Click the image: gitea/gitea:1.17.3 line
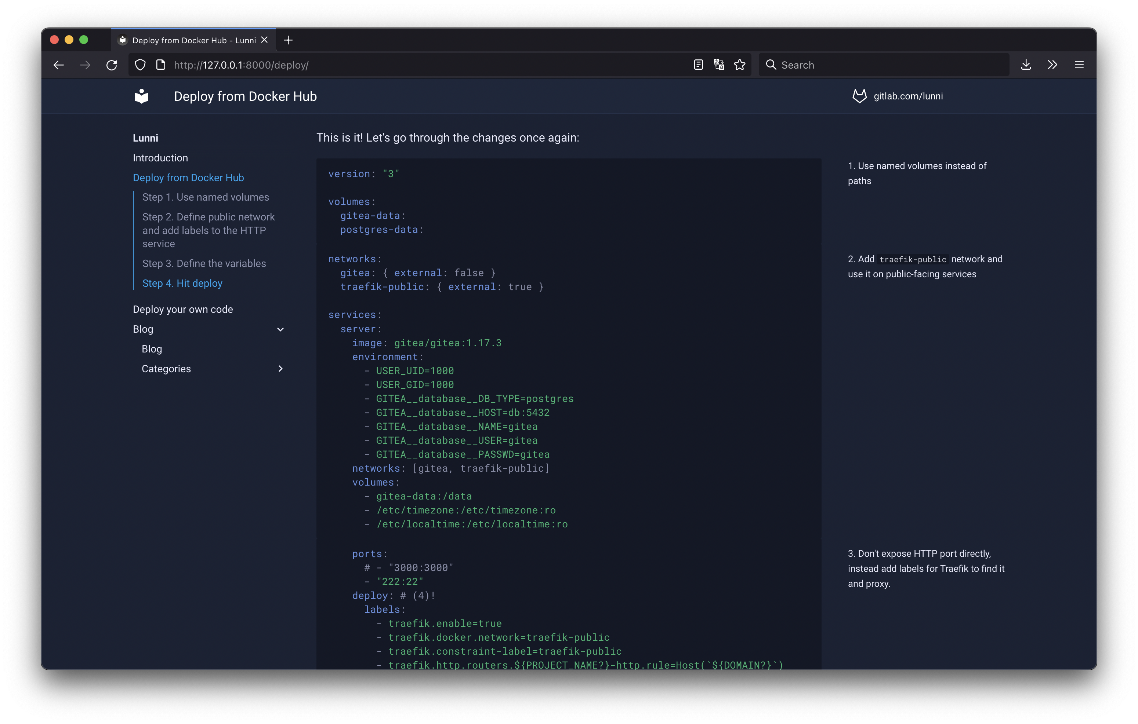Viewport: 1138px width, 724px height. tap(427, 343)
